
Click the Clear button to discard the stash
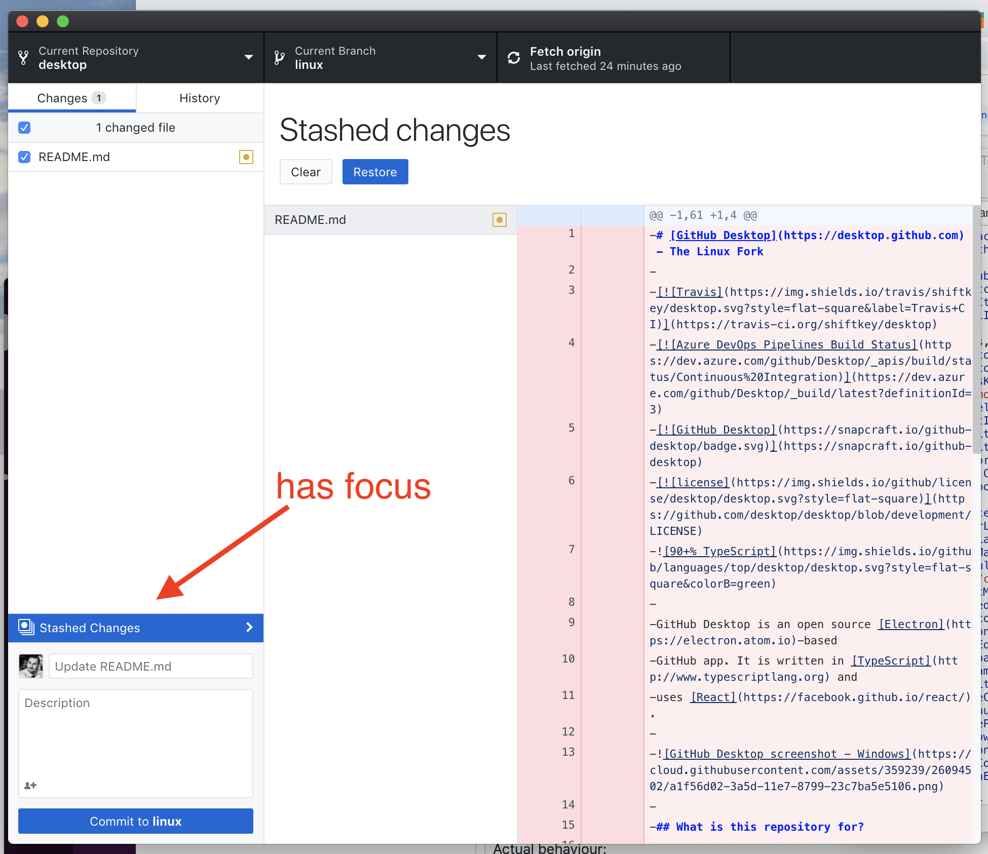coord(306,172)
